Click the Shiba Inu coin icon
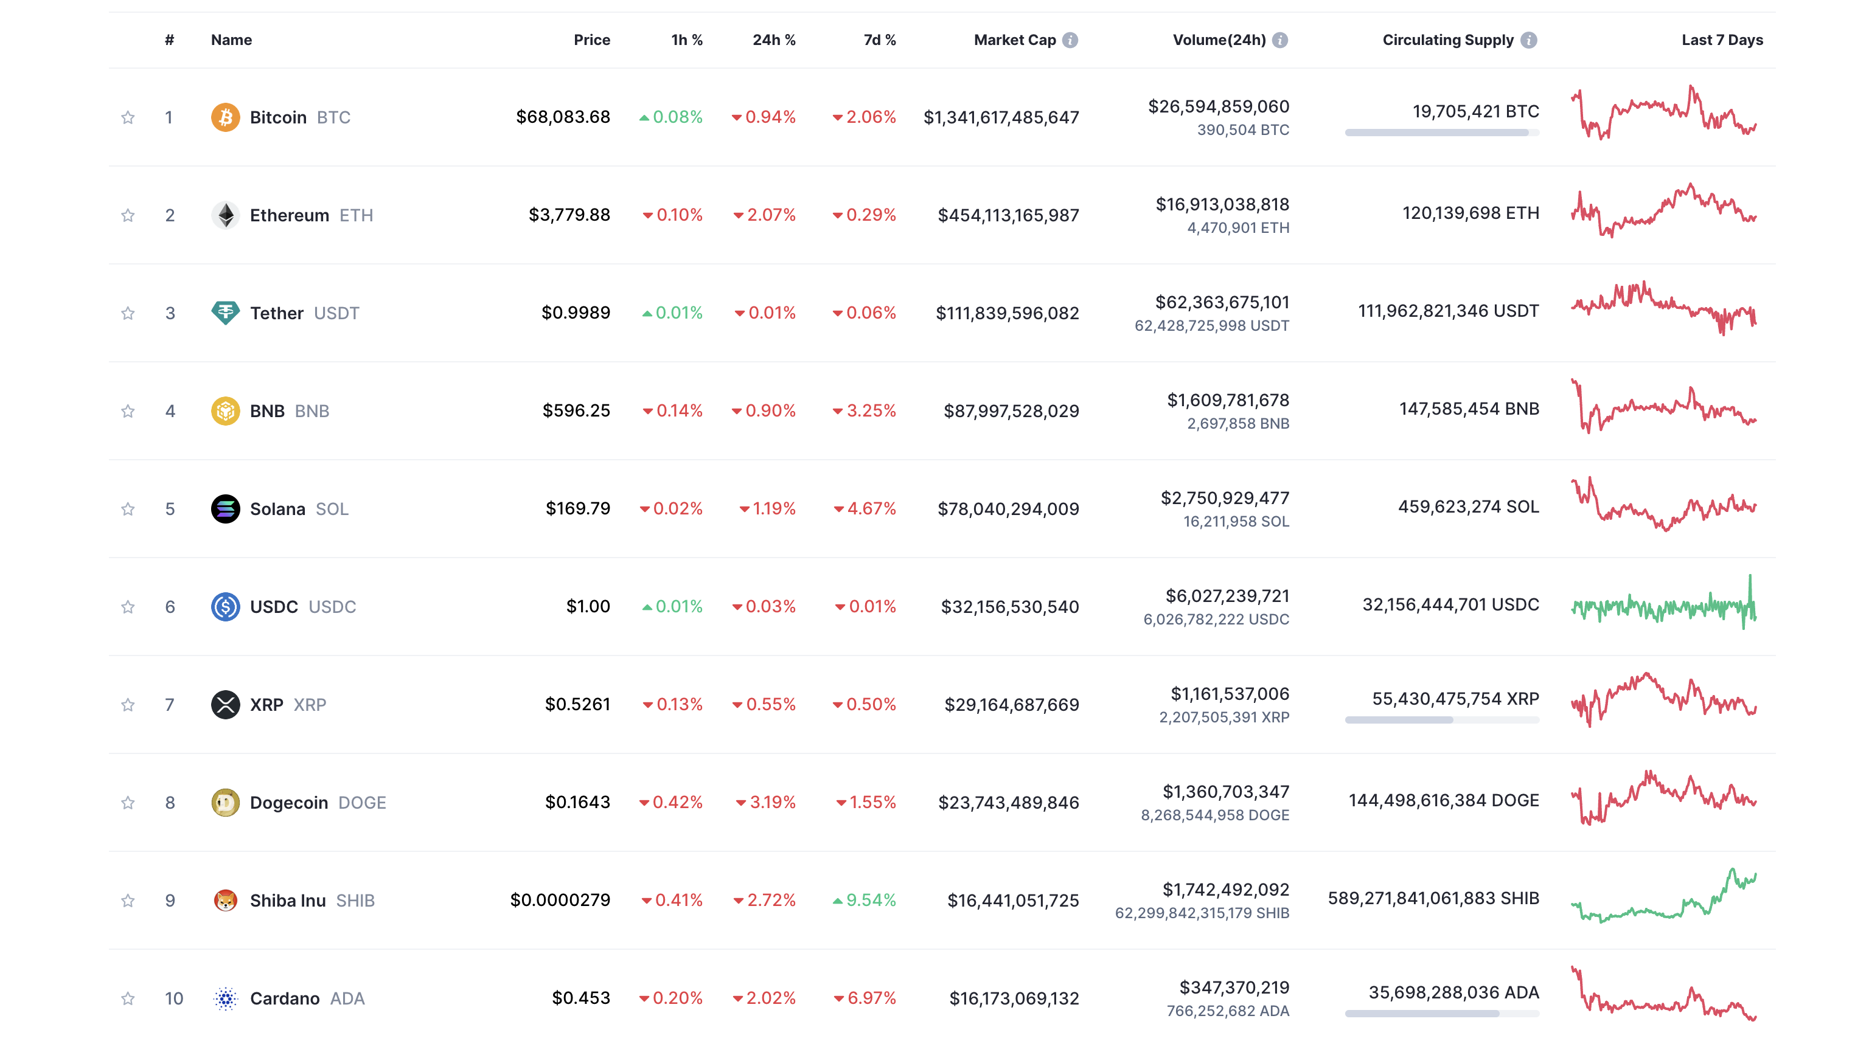Viewport: 1869px width, 1041px height. point(225,900)
